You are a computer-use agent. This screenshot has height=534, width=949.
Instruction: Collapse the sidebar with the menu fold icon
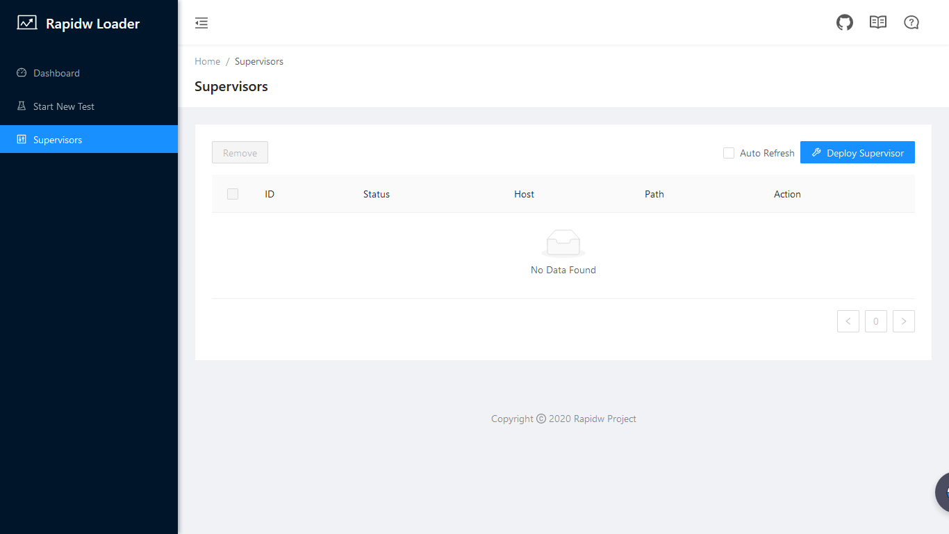pyautogui.click(x=201, y=23)
